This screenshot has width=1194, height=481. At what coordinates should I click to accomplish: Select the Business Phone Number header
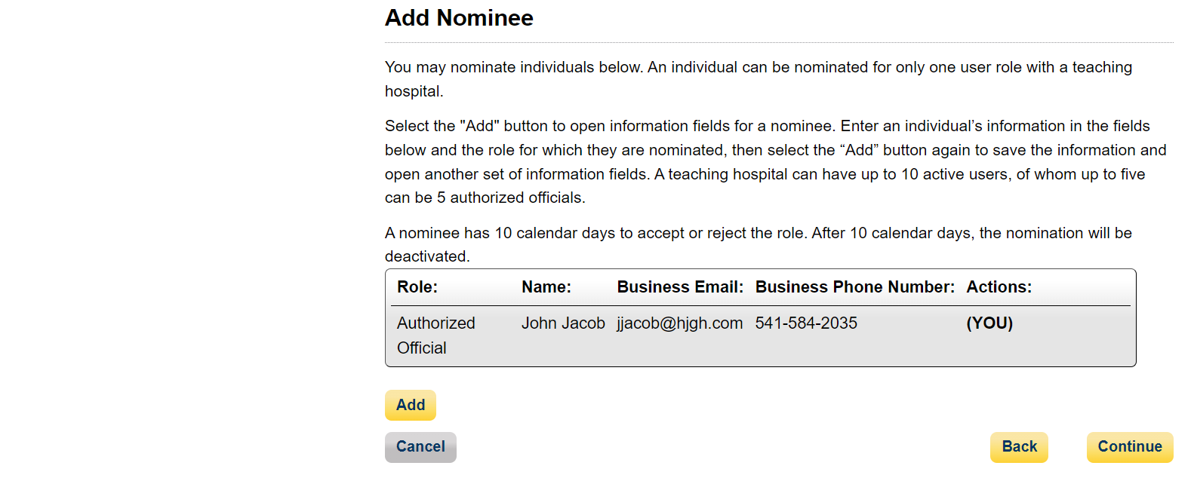pyautogui.click(x=854, y=287)
